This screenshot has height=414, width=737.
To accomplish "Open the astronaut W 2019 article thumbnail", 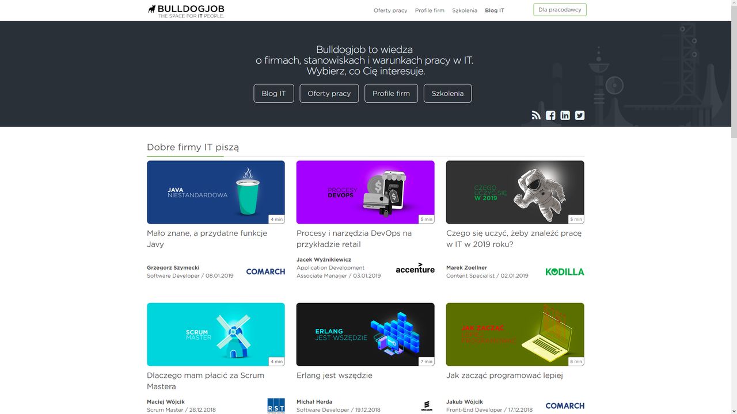I will point(515,192).
